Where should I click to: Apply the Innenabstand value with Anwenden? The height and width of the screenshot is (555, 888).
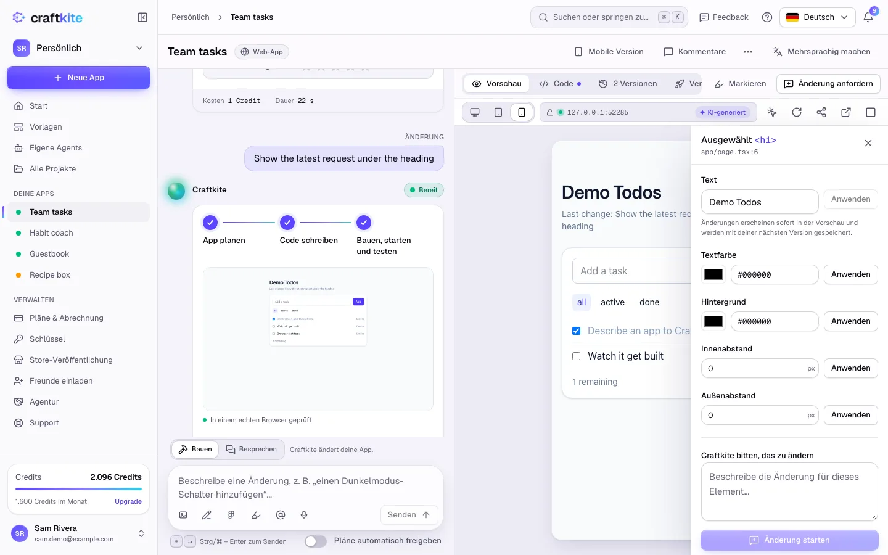pos(850,368)
